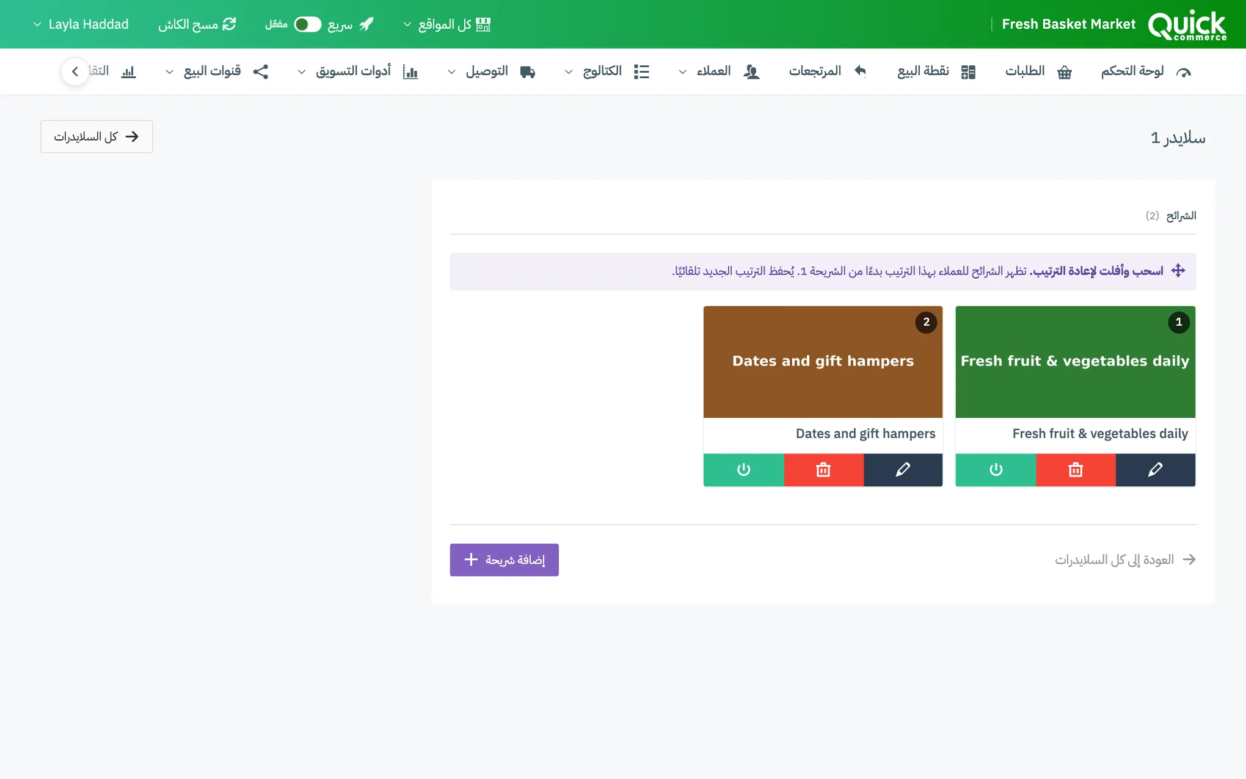Open the الطلبات orders menu item
The width and height of the screenshot is (1246, 779).
point(1038,71)
